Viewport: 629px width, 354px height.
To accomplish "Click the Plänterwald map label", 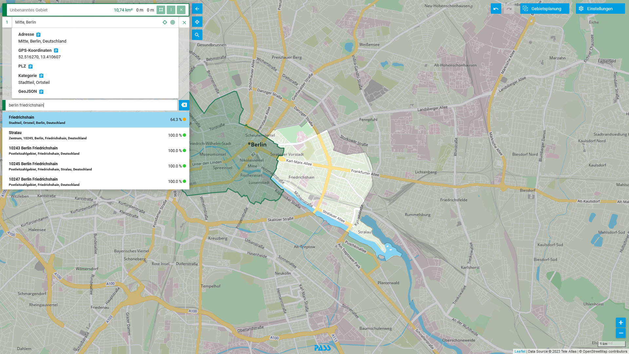I will (x=389, y=283).
